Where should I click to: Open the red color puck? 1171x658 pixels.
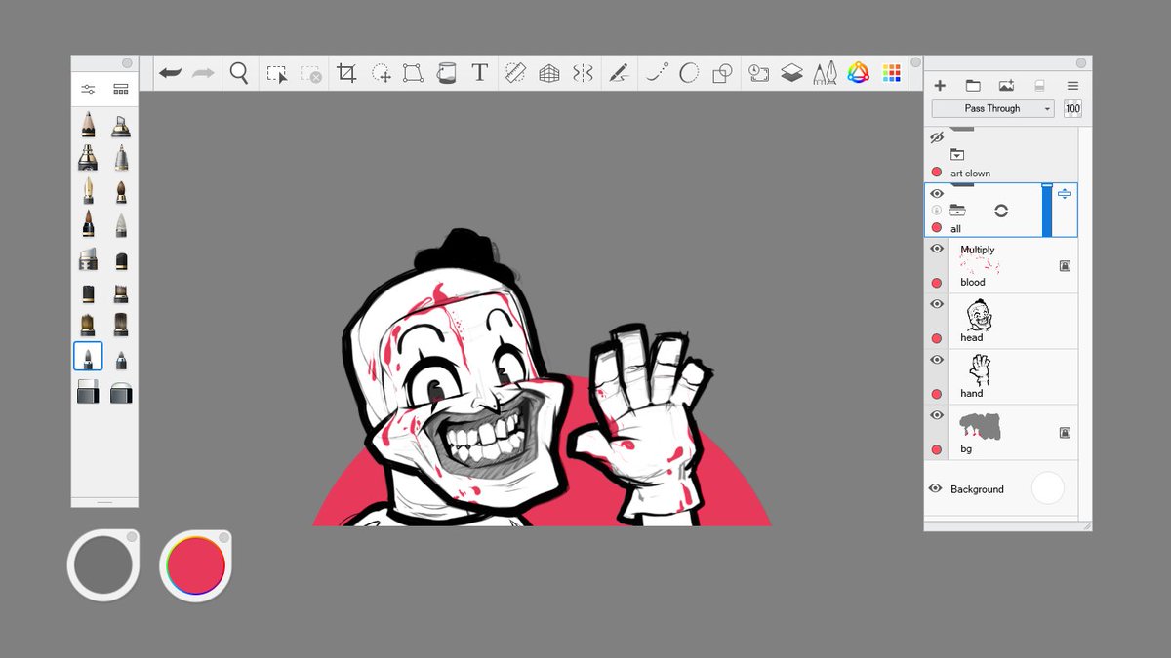pyautogui.click(x=195, y=565)
